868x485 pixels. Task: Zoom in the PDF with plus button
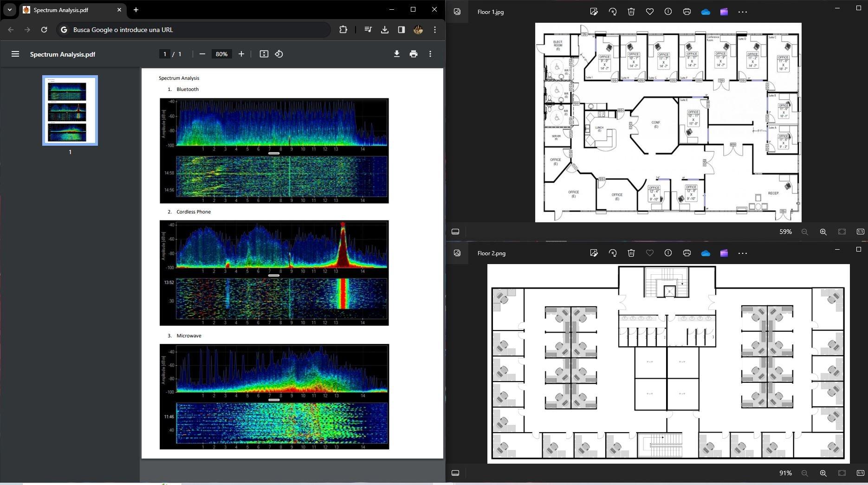coord(241,54)
